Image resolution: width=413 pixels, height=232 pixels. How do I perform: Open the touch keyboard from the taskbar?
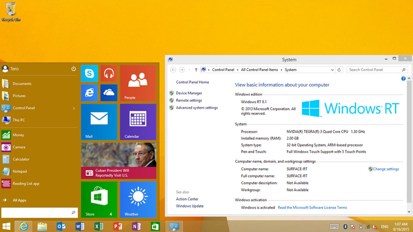tap(334, 226)
